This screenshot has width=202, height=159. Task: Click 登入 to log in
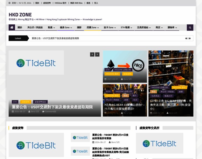96,3
